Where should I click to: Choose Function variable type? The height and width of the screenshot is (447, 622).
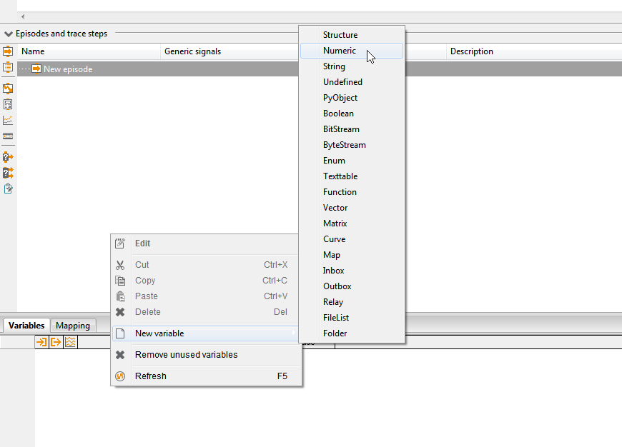click(x=352, y=192)
